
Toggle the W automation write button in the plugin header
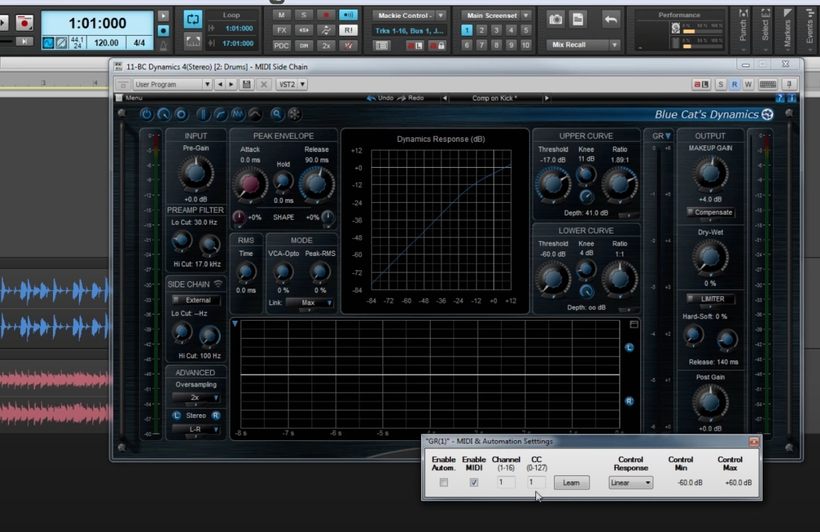click(748, 84)
